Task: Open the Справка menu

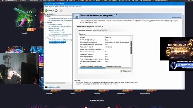Action: tap(79, 7)
